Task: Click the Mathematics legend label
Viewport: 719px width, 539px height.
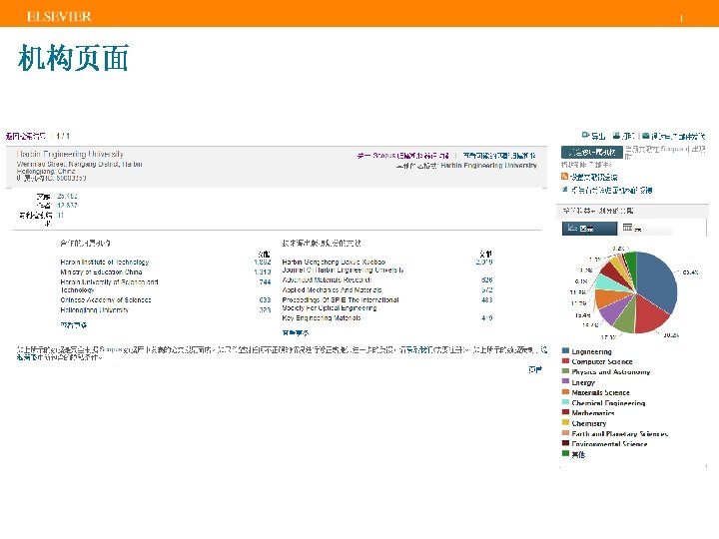Action: (593, 413)
